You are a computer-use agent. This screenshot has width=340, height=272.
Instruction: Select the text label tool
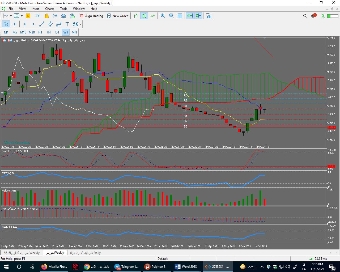pos(67,24)
